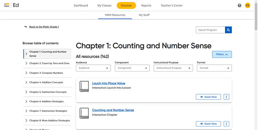Image resolution: width=258 pixels, height=130 pixels.
Task: Quick View Counting and Number Sense resource
Action: pos(208,124)
